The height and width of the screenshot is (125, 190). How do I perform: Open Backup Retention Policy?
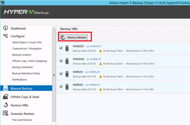tap(26, 73)
